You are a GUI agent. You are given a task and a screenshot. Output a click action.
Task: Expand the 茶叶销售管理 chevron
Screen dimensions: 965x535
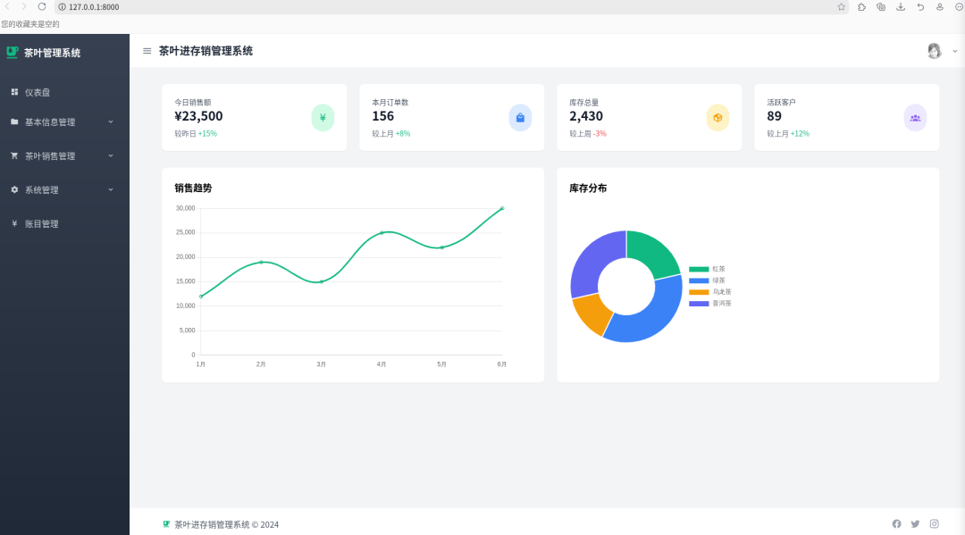coord(111,155)
